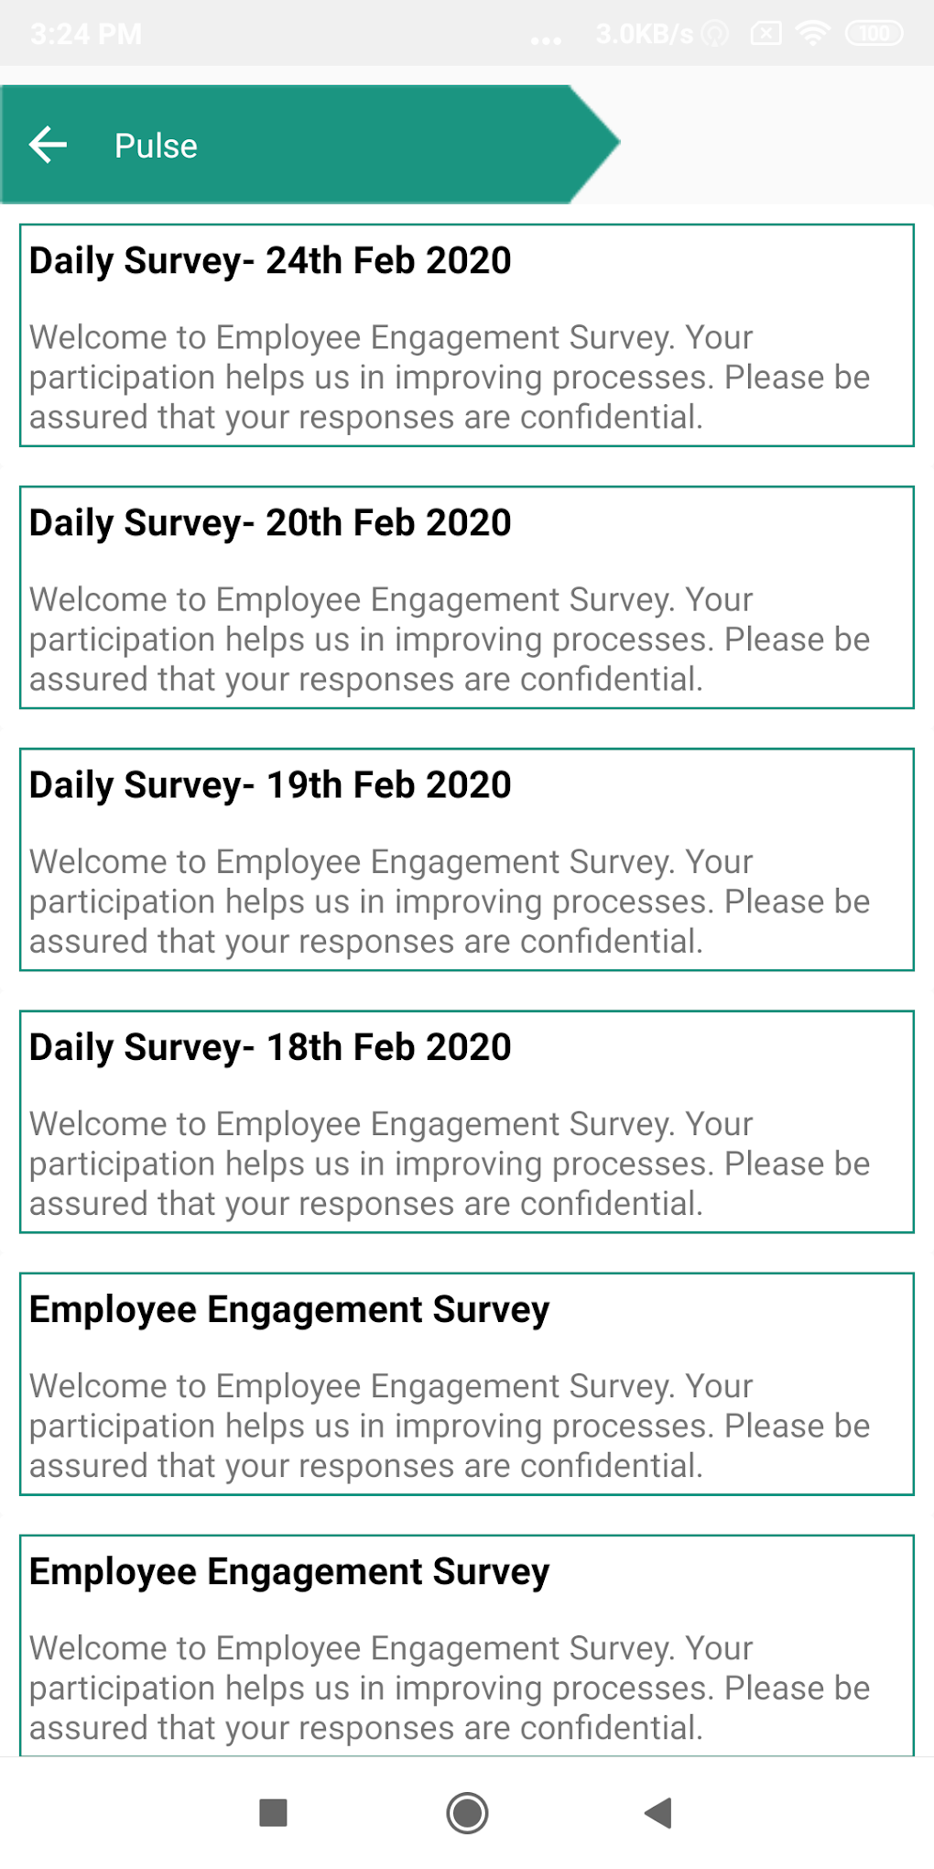Open Daily Survey- 20th Feb 2020
The width and height of the screenshot is (934, 1869).
tap(270, 523)
